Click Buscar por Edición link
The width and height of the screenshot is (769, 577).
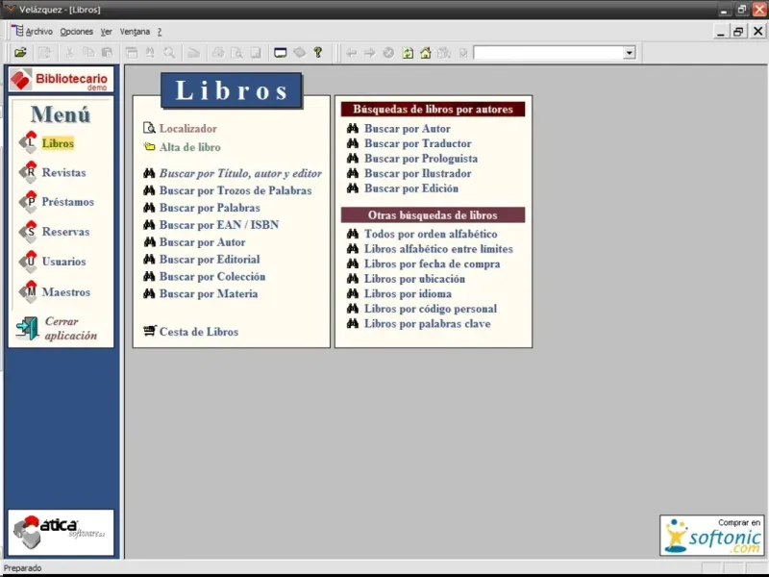tap(411, 188)
